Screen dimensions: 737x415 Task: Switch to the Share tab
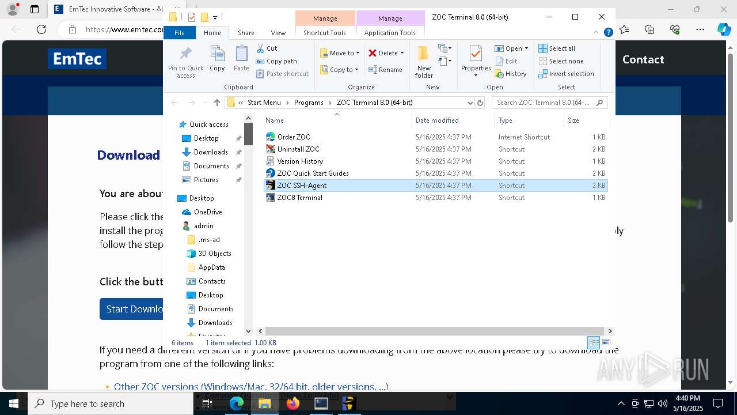click(246, 33)
